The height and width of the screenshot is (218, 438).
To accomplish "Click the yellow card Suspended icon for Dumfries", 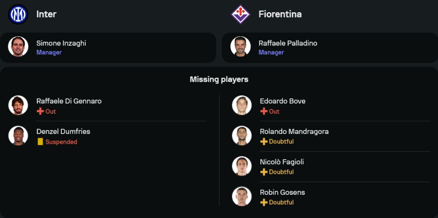I will click(x=40, y=142).
